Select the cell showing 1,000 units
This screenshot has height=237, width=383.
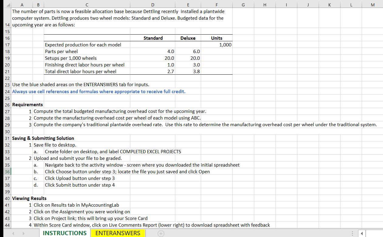[x=217, y=45]
